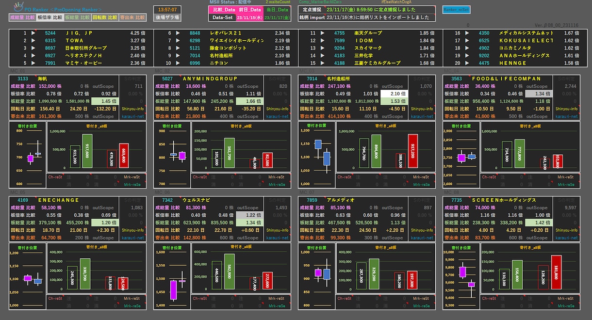The width and height of the screenshot is (592, 320).
Task: Click the arrow beside 6927 ヘリオステクノH
Action: [33, 56]
